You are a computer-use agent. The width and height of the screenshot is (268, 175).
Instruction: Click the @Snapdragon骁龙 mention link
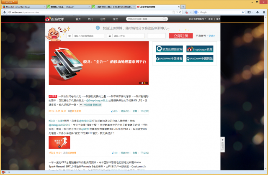tap(97, 101)
